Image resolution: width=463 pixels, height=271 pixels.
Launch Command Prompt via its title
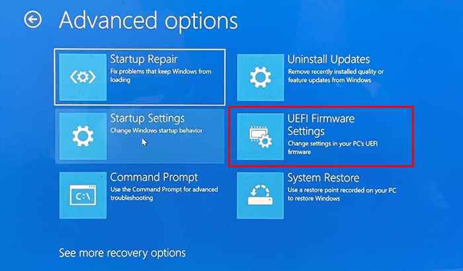tap(154, 177)
